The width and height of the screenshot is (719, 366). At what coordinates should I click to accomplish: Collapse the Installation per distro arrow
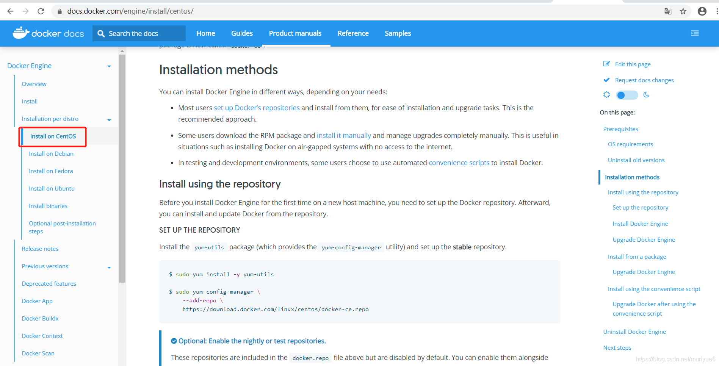tap(109, 120)
